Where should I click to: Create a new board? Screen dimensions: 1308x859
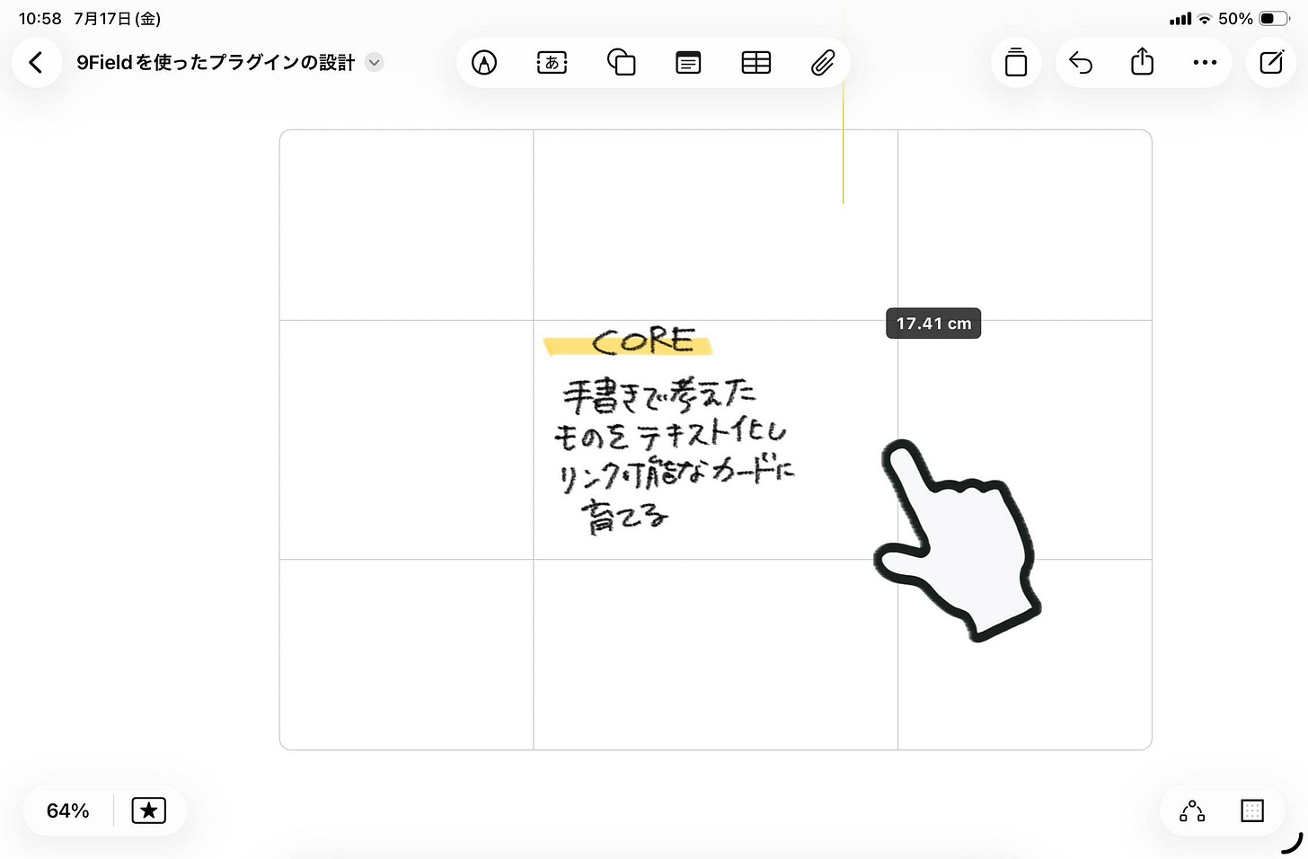1271,63
